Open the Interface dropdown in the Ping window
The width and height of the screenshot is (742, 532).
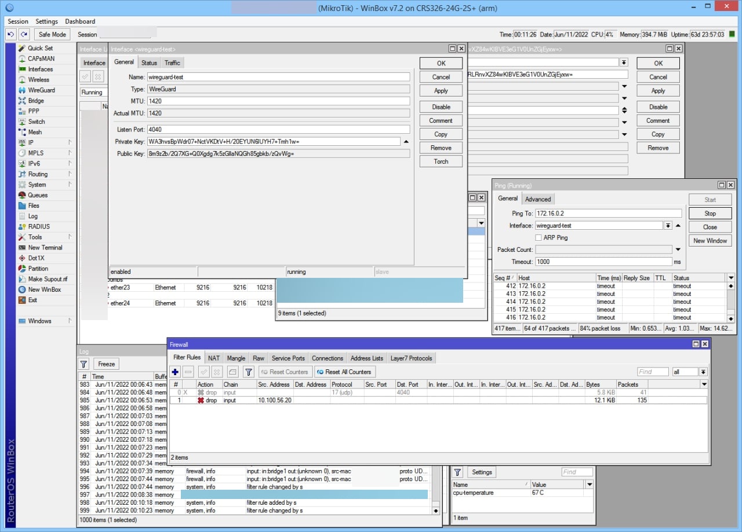[x=668, y=226]
